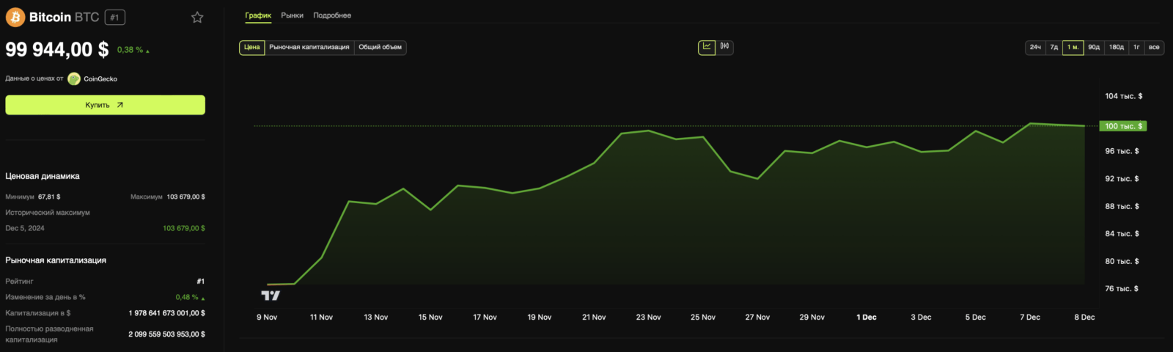Click the arrow icon on the Купить button
1173x352 pixels.
120,105
